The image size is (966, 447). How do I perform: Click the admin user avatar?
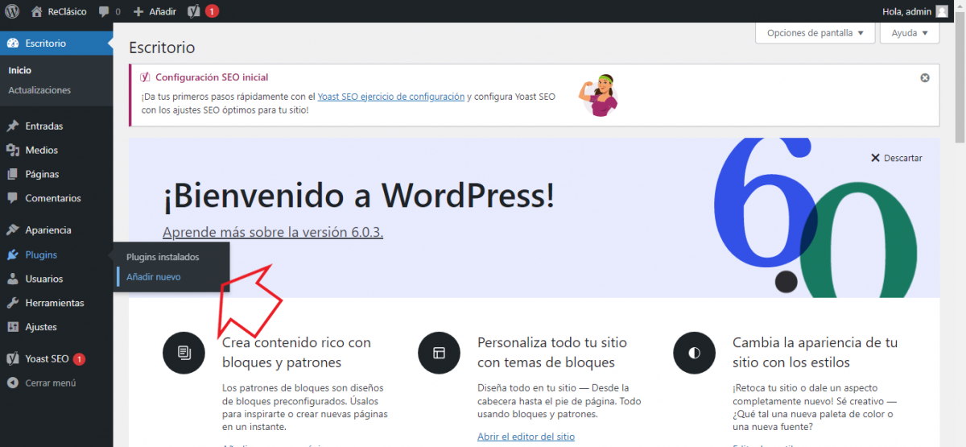coord(941,11)
